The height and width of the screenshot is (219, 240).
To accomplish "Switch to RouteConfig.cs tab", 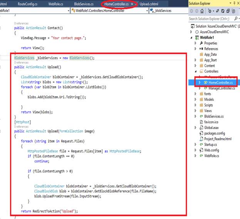I will 28,4.
